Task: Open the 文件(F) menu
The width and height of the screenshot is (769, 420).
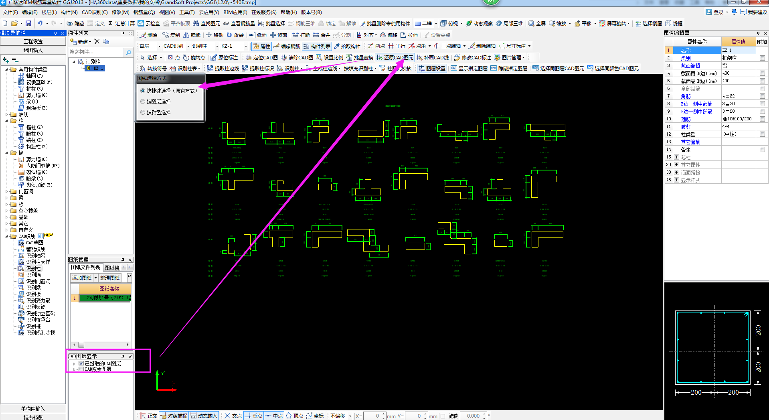Action: click(10, 12)
